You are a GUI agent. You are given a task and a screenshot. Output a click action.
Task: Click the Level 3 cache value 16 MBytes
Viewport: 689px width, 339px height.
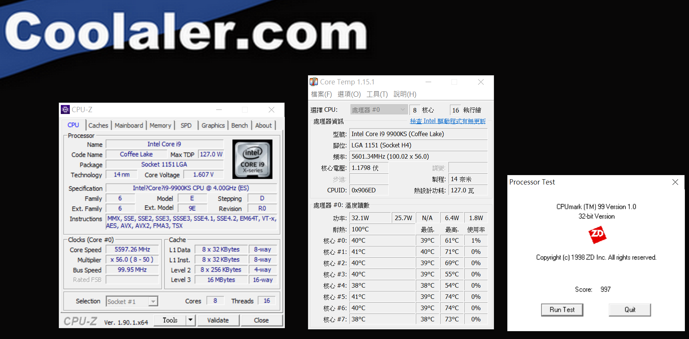[x=221, y=280]
